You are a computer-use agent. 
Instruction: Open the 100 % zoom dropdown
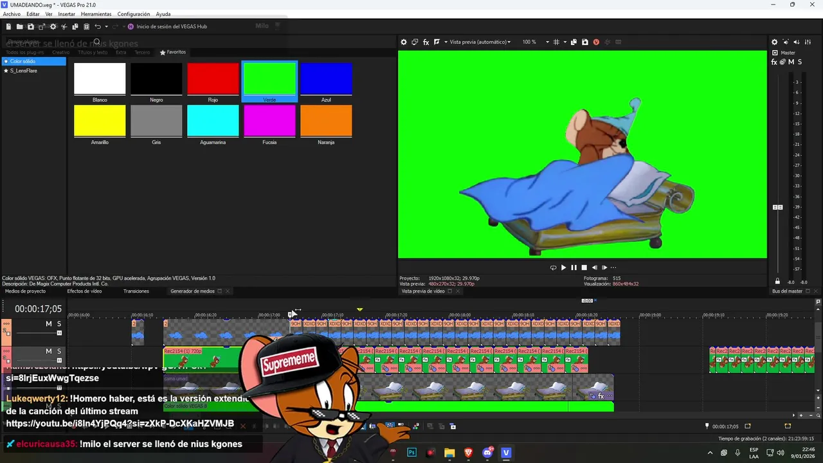point(536,42)
